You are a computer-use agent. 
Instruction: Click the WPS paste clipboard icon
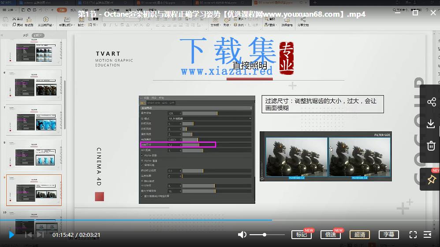(5, 20)
